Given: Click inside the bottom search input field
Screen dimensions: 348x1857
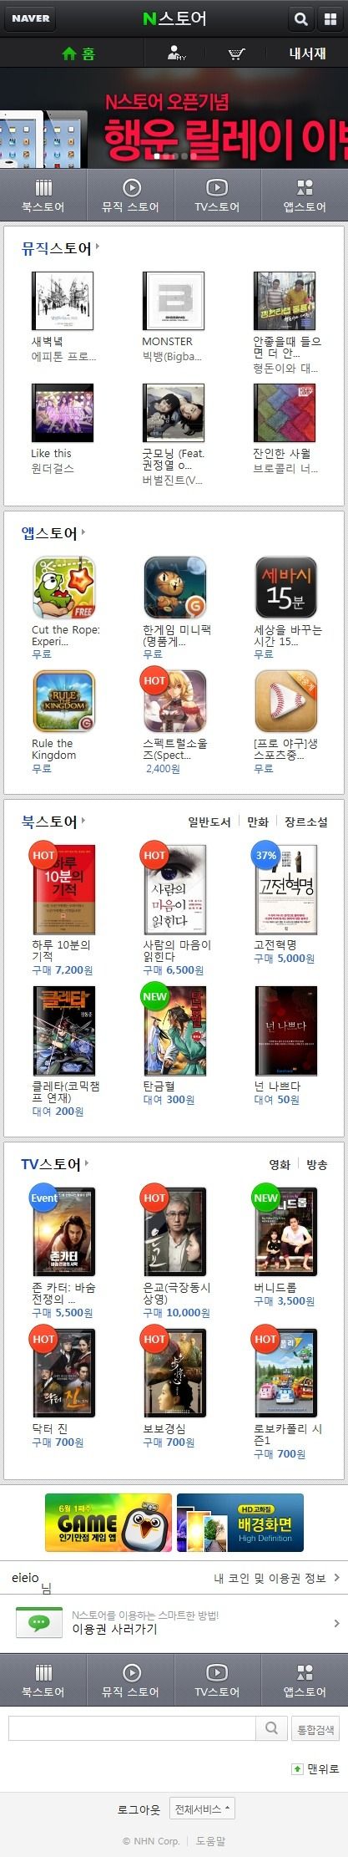Looking at the screenshot, I should point(132,1727).
